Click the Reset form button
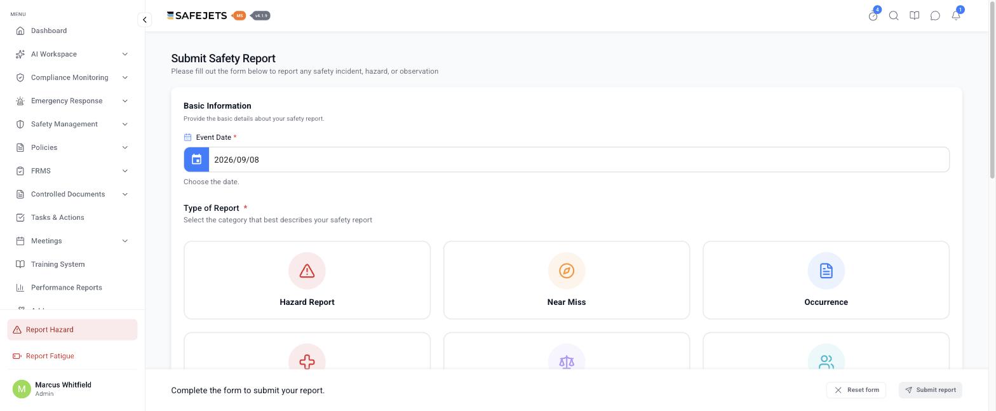 [x=856, y=390]
